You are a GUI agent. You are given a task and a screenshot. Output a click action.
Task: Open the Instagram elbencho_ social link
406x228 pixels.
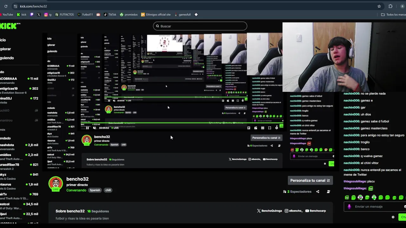click(294, 211)
